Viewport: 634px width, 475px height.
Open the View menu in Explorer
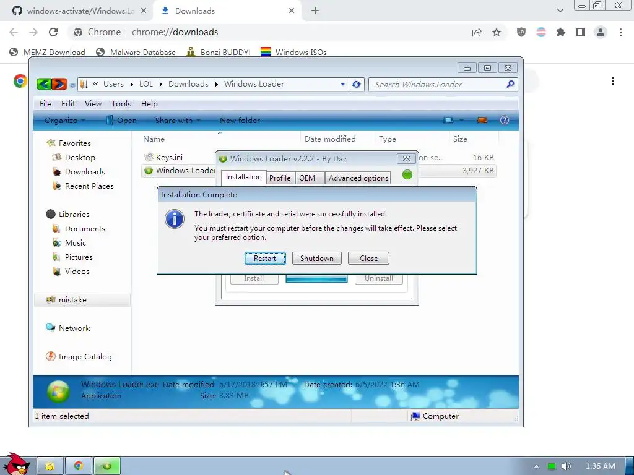pos(93,103)
